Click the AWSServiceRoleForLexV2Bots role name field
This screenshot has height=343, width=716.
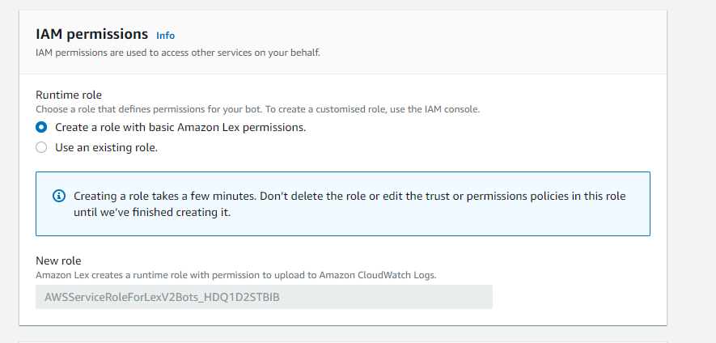click(x=264, y=297)
